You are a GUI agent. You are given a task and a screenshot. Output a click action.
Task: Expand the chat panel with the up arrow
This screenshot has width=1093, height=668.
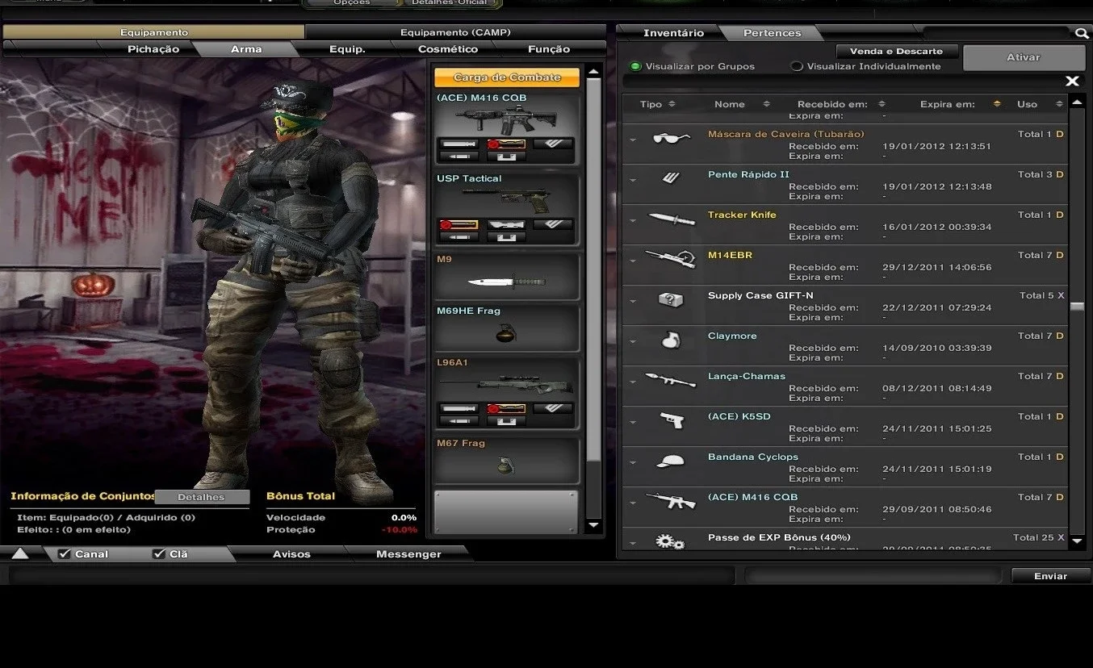pos(19,553)
